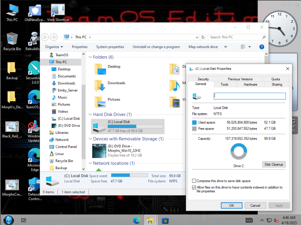Image resolution: width=301 pixels, height=225 pixels.
Task: Select TeamOS in navigation pane
Action: (59, 55)
